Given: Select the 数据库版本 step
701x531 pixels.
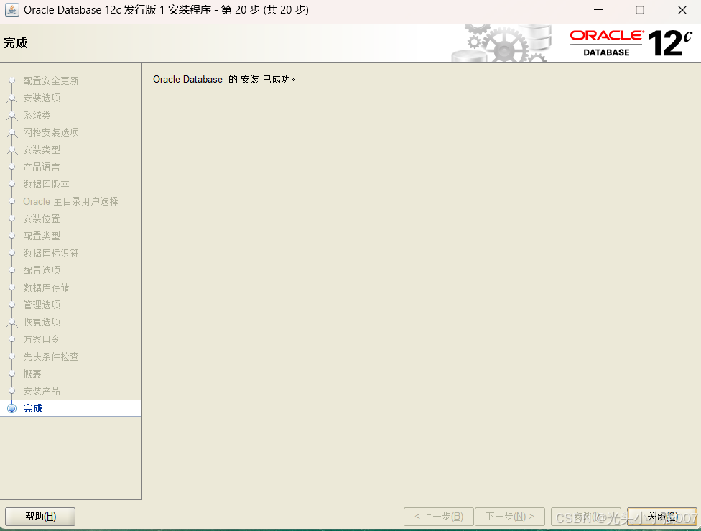Looking at the screenshot, I should (46, 184).
